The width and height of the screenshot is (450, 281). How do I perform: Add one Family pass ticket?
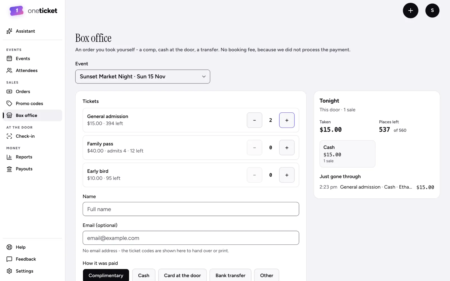point(287,148)
